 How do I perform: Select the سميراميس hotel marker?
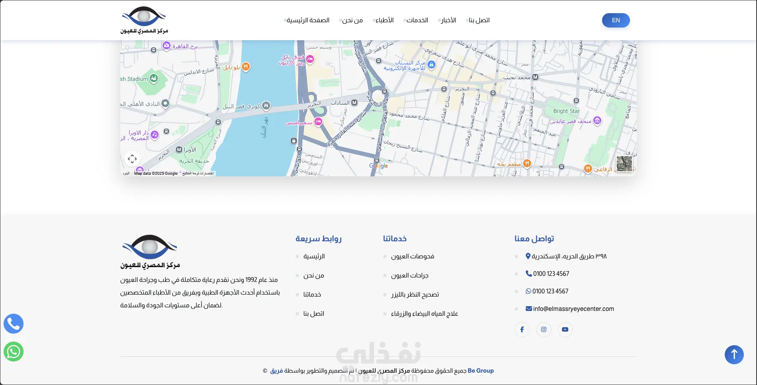pos(318,121)
